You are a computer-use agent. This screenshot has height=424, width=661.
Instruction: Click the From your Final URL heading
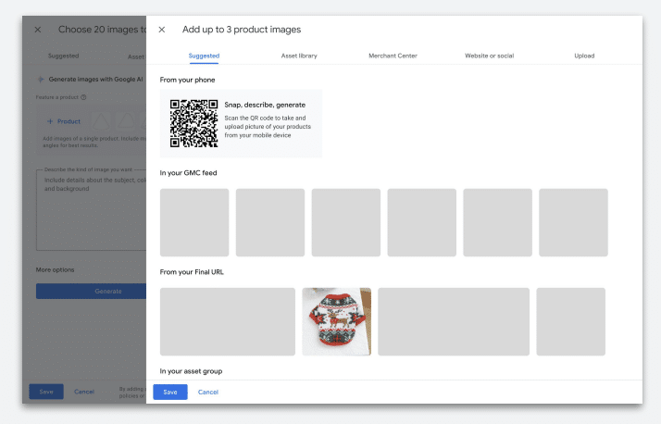tap(192, 272)
